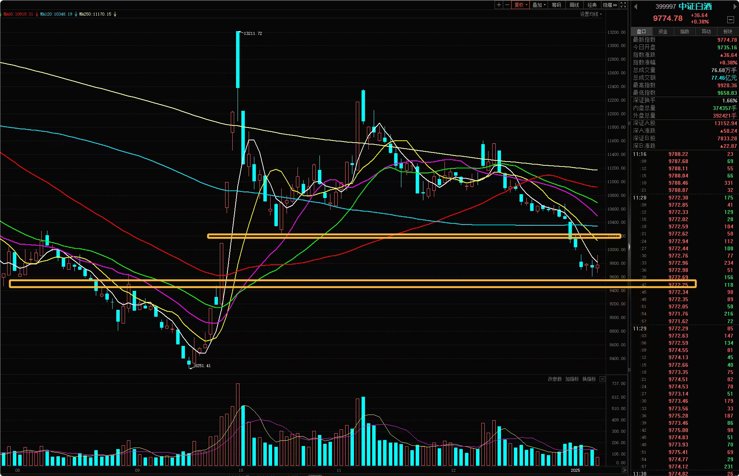Open the 设置均线 moving average settings dropdown
The width and height of the screenshot is (739, 476).
pos(590,14)
